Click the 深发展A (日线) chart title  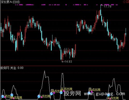point(10,2)
